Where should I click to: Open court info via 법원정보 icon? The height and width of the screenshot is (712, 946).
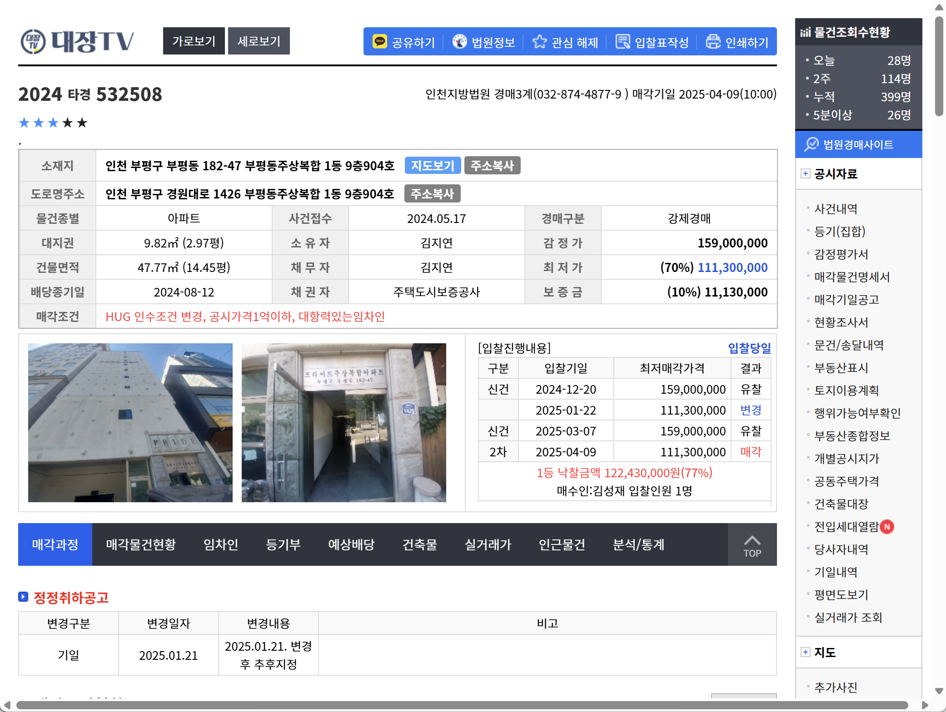click(459, 42)
